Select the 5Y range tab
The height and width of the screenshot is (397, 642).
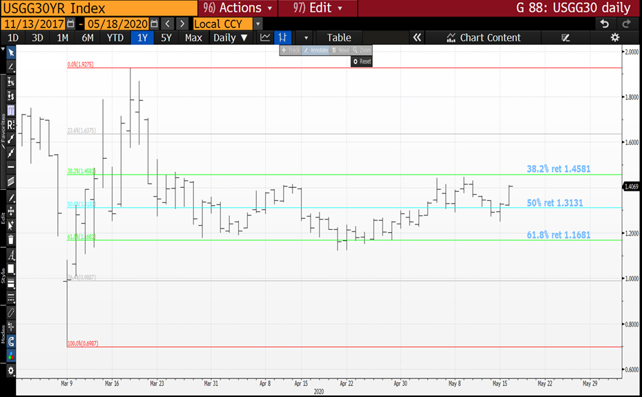(166, 38)
